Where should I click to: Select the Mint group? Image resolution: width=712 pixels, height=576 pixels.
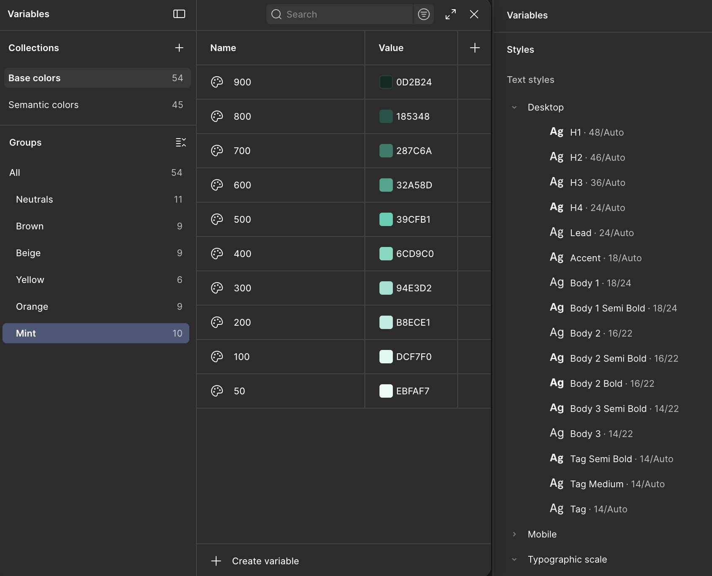pyautogui.click(x=96, y=333)
